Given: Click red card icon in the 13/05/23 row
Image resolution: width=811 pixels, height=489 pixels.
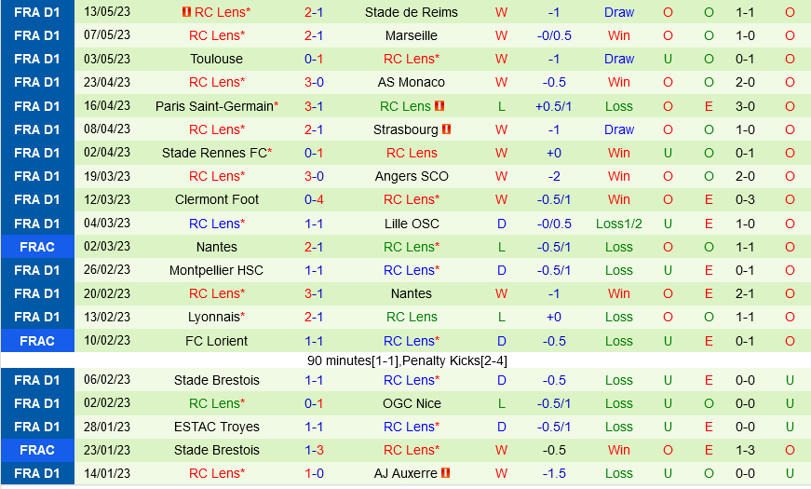Looking at the screenshot, I should 186,12.
